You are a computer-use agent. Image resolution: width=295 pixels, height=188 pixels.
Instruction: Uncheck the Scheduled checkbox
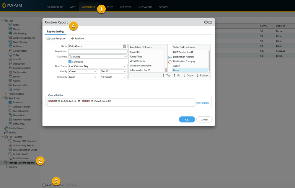coord(70,62)
